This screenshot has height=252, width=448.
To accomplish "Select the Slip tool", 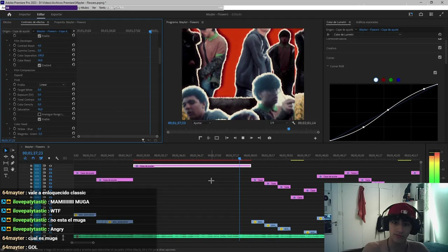I will [x=6, y=163].
